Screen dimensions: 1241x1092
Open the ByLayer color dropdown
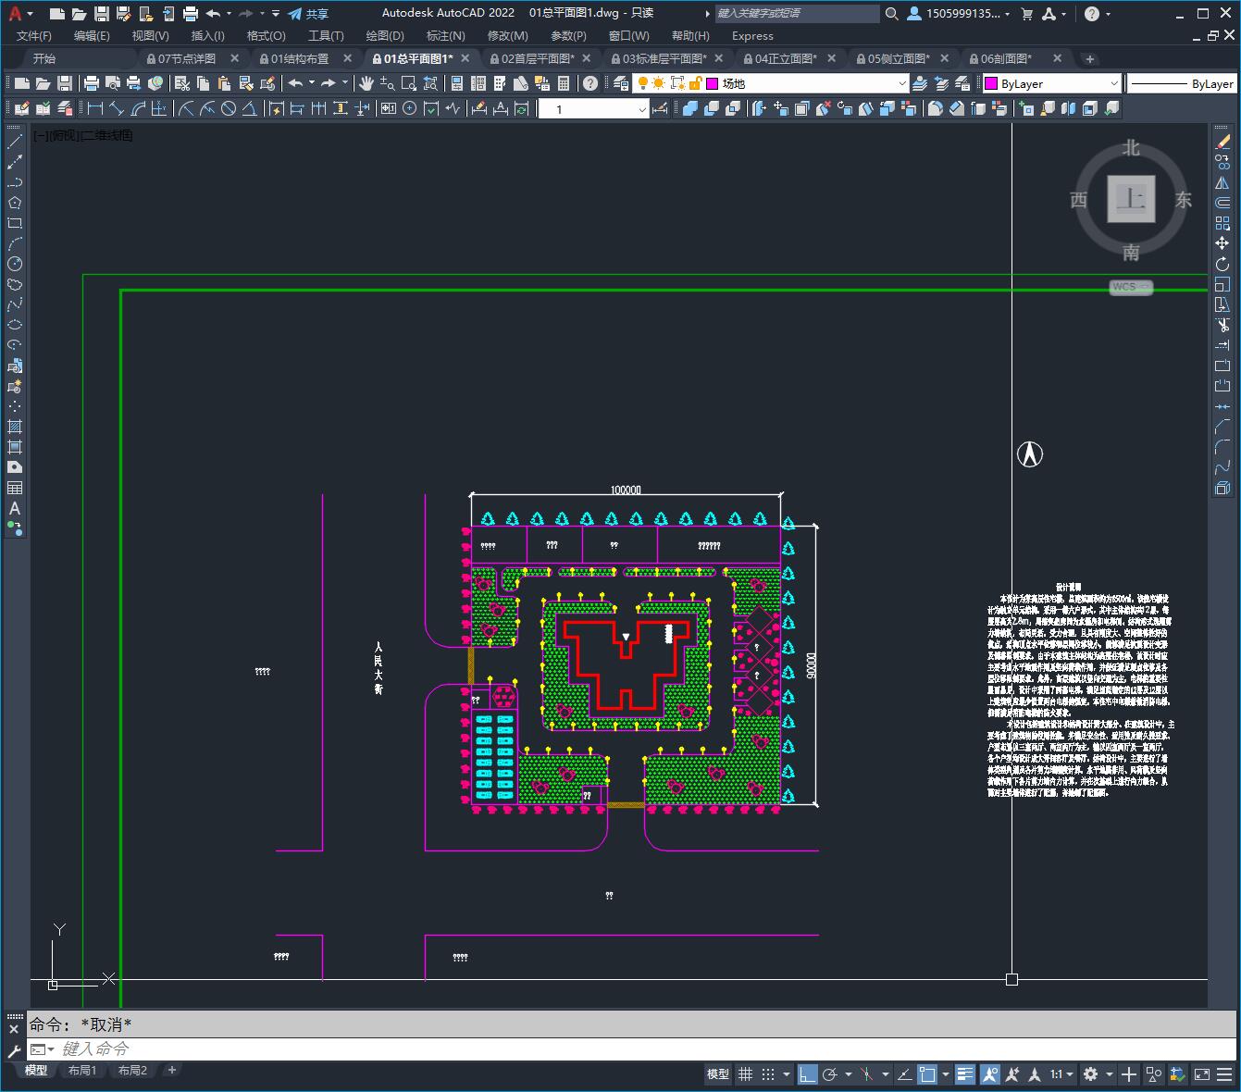(1114, 83)
